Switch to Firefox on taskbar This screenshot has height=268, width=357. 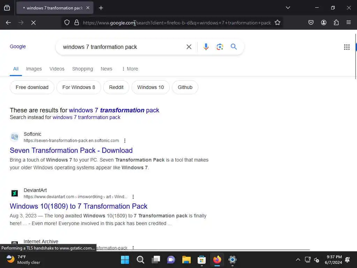click(217, 260)
